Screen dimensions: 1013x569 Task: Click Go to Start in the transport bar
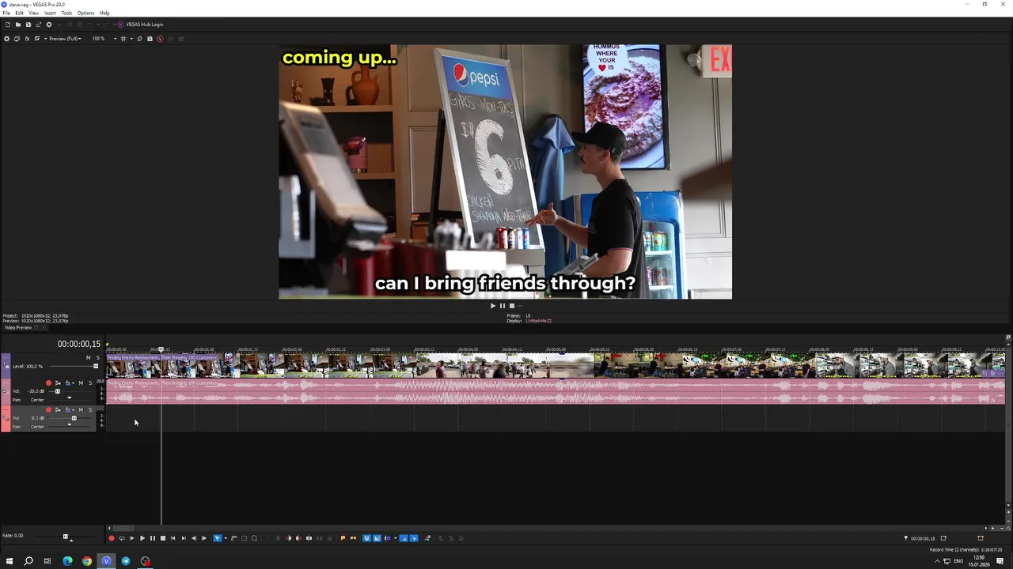click(x=173, y=538)
